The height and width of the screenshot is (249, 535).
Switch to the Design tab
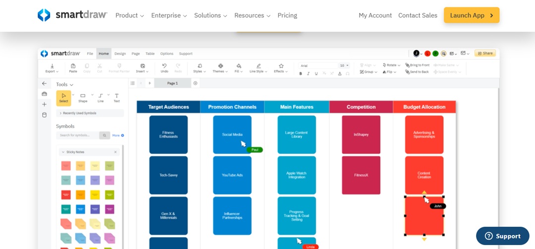point(120,53)
